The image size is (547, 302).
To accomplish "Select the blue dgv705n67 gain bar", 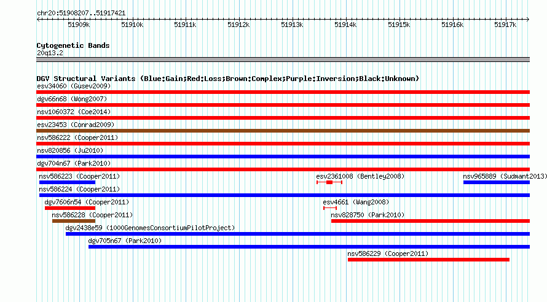I will coord(309,247).
